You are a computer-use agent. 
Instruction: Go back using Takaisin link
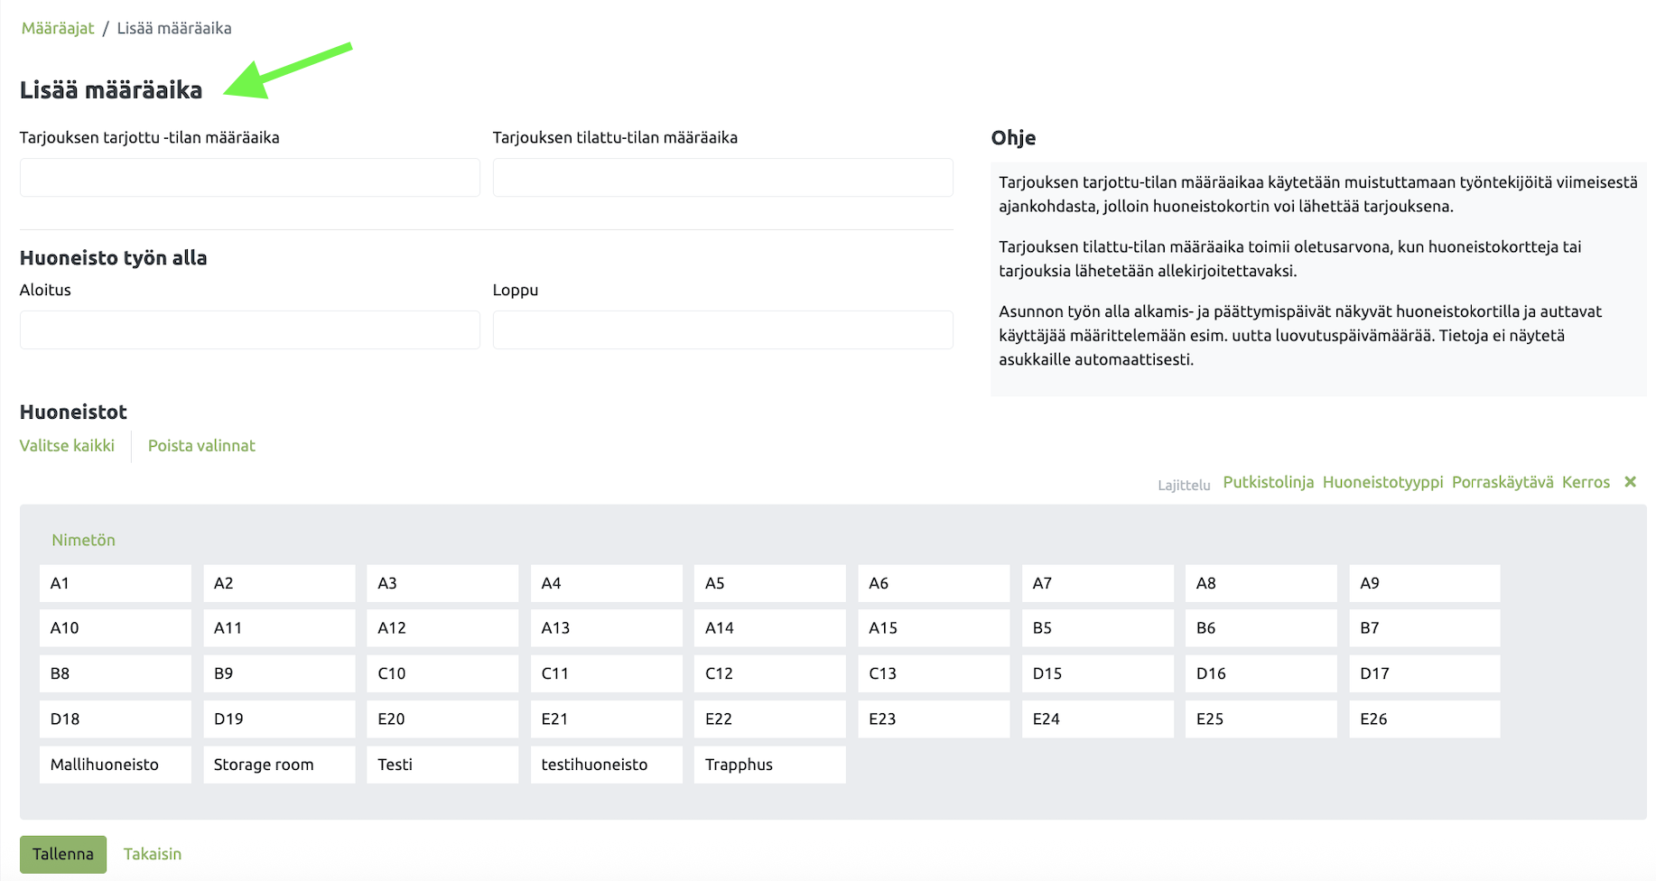point(153,854)
